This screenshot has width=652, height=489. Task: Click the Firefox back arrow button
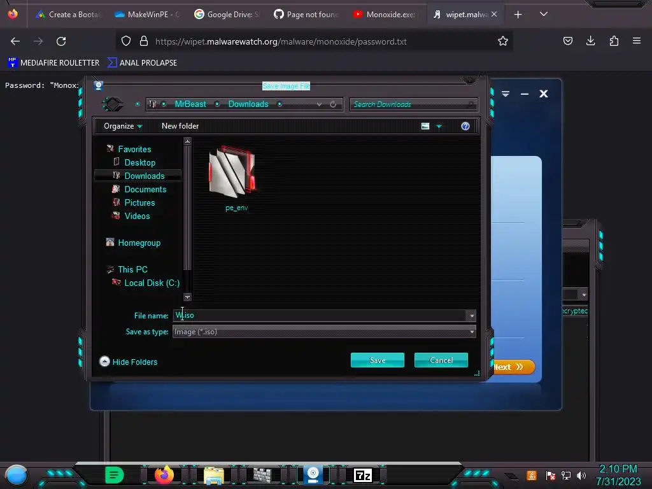click(15, 41)
